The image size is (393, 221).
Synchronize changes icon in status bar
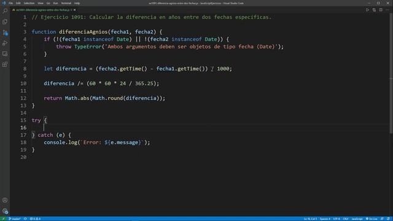pos(25,219)
